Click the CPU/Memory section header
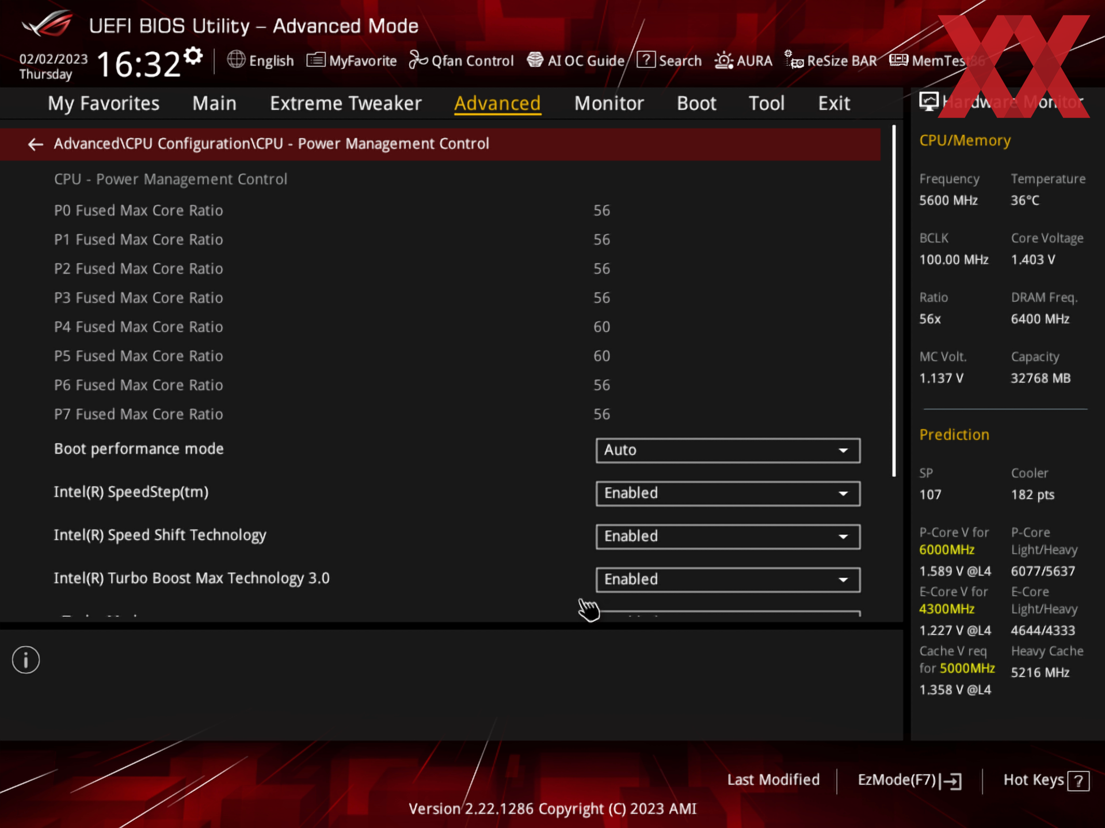This screenshot has width=1105, height=828. (x=965, y=141)
